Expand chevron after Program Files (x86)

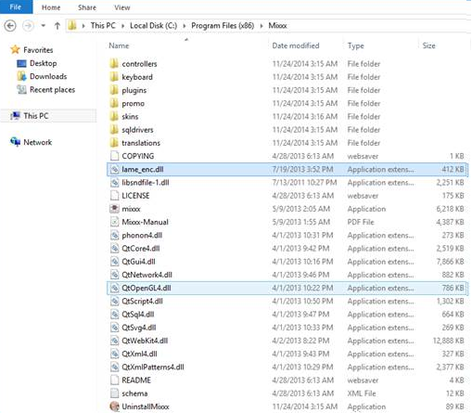[262, 26]
